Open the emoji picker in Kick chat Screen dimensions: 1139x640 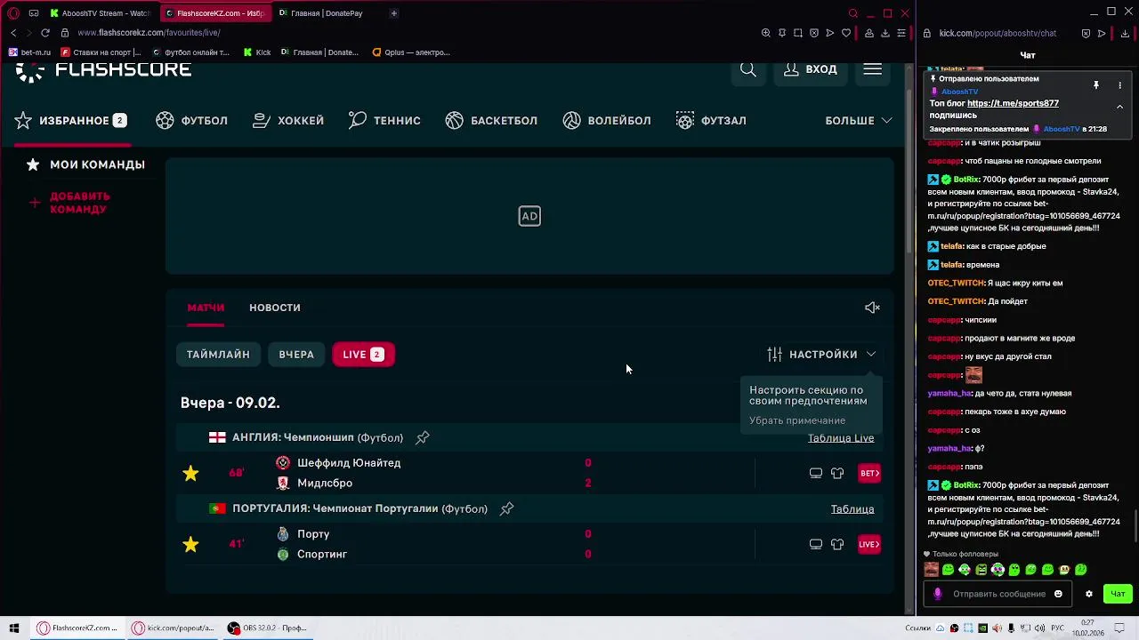(1058, 594)
